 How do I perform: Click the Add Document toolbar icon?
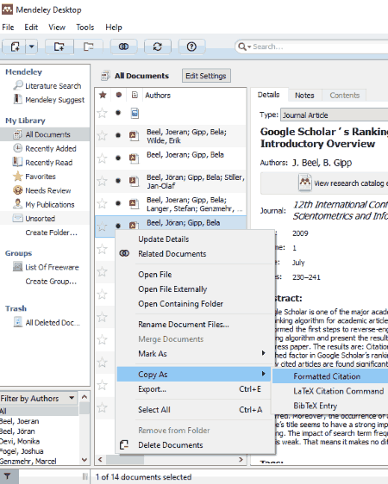point(15,47)
